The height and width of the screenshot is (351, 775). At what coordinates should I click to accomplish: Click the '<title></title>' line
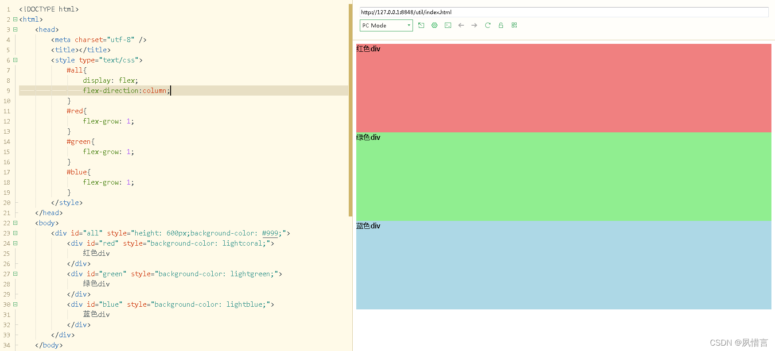click(x=81, y=50)
